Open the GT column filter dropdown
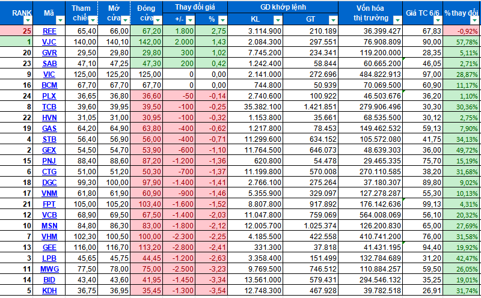The image size is (481, 298). pyautogui.click(x=333, y=20)
